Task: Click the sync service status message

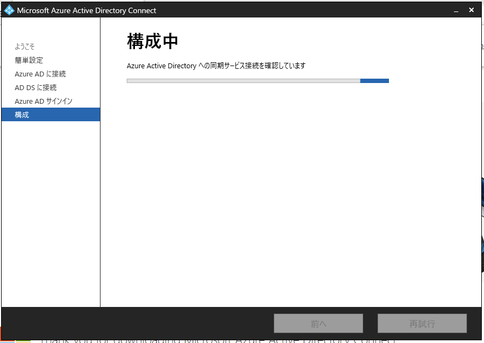Action: coord(216,66)
